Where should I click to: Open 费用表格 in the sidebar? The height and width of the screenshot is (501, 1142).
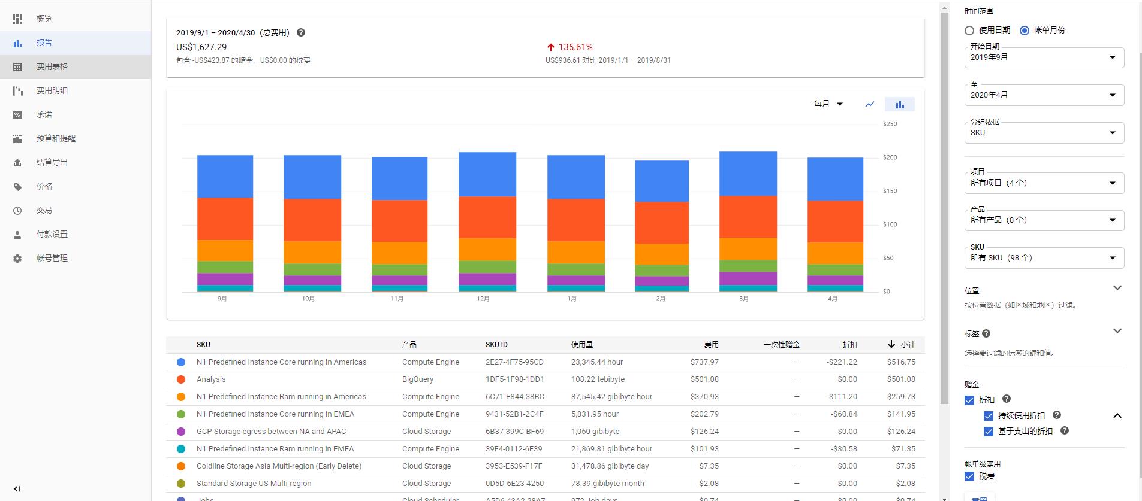52,66
